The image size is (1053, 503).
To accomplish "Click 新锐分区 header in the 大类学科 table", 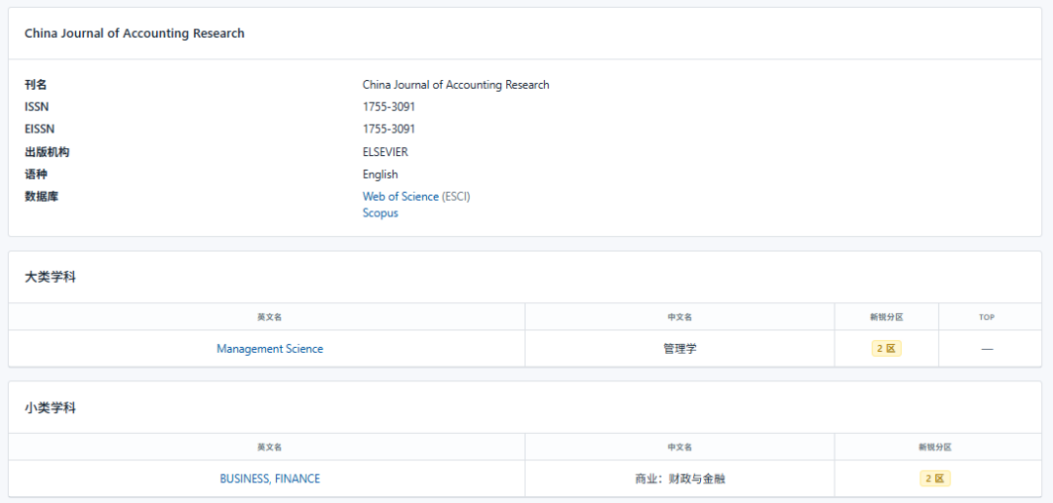I will click(x=886, y=317).
